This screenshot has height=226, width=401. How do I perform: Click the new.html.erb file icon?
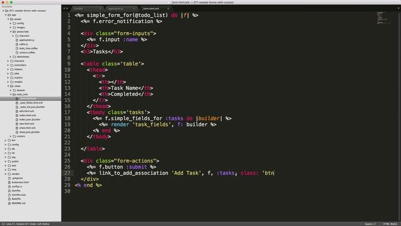point(17,124)
